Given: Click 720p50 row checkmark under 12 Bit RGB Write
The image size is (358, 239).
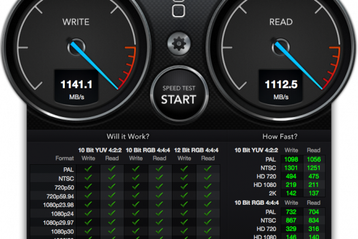Looking at the screenshot, I should pyautogui.click(x=184, y=187).
